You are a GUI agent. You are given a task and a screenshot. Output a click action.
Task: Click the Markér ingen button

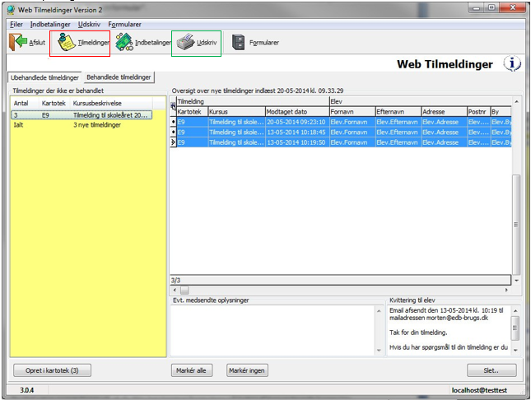[x=247, y=370]
